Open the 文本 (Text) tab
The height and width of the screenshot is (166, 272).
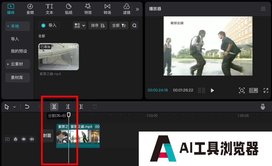tap(49, 9)
